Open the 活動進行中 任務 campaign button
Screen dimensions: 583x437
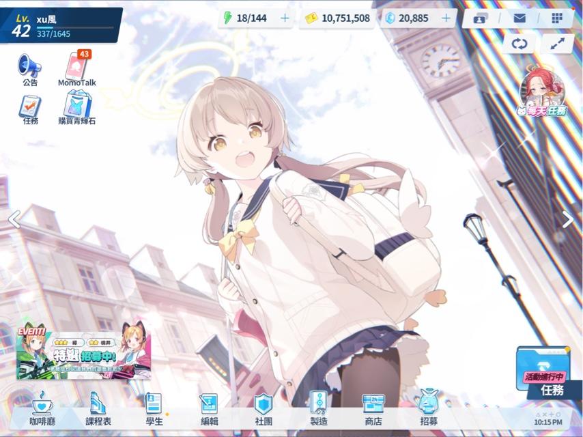548,373
